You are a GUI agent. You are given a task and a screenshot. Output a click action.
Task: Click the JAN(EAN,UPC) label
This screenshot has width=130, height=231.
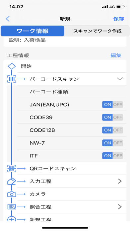tap(49, 105)
